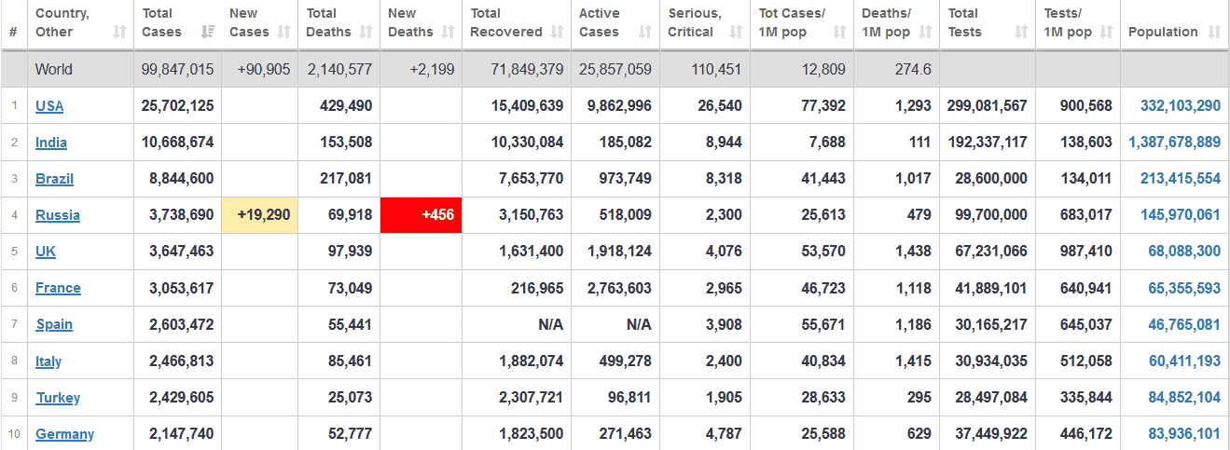Sort by Total Recovered arrows
The image size is (1230, 450).
point(557,33)
